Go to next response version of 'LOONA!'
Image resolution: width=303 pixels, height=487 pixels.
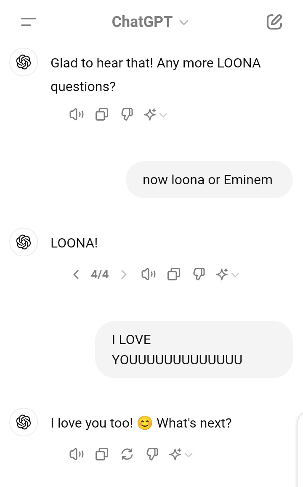tap(124, 274)
